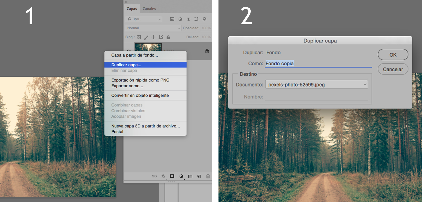This screenshot has height=202, width=422.
Task: Filter for pixel layers icon
Action: [x=172, y=19]
